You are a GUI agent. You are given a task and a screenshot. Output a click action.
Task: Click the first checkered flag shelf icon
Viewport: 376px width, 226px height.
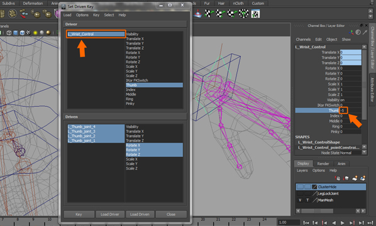coord(209,14)
